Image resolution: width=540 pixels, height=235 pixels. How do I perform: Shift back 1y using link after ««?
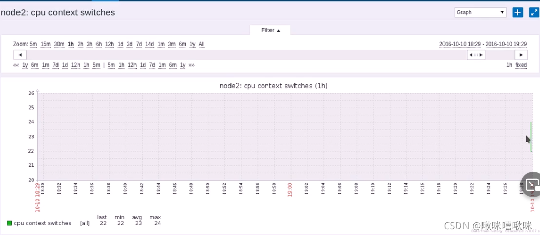point(25,65)
